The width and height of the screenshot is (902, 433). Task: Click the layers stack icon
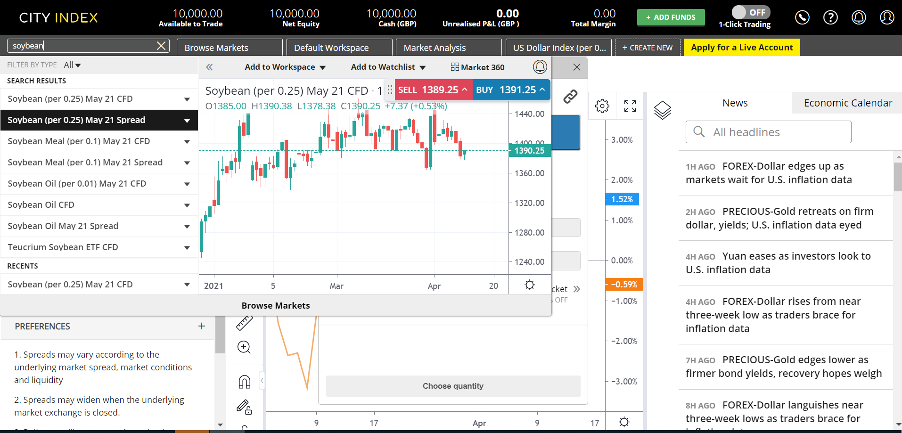tap(662, 110)
